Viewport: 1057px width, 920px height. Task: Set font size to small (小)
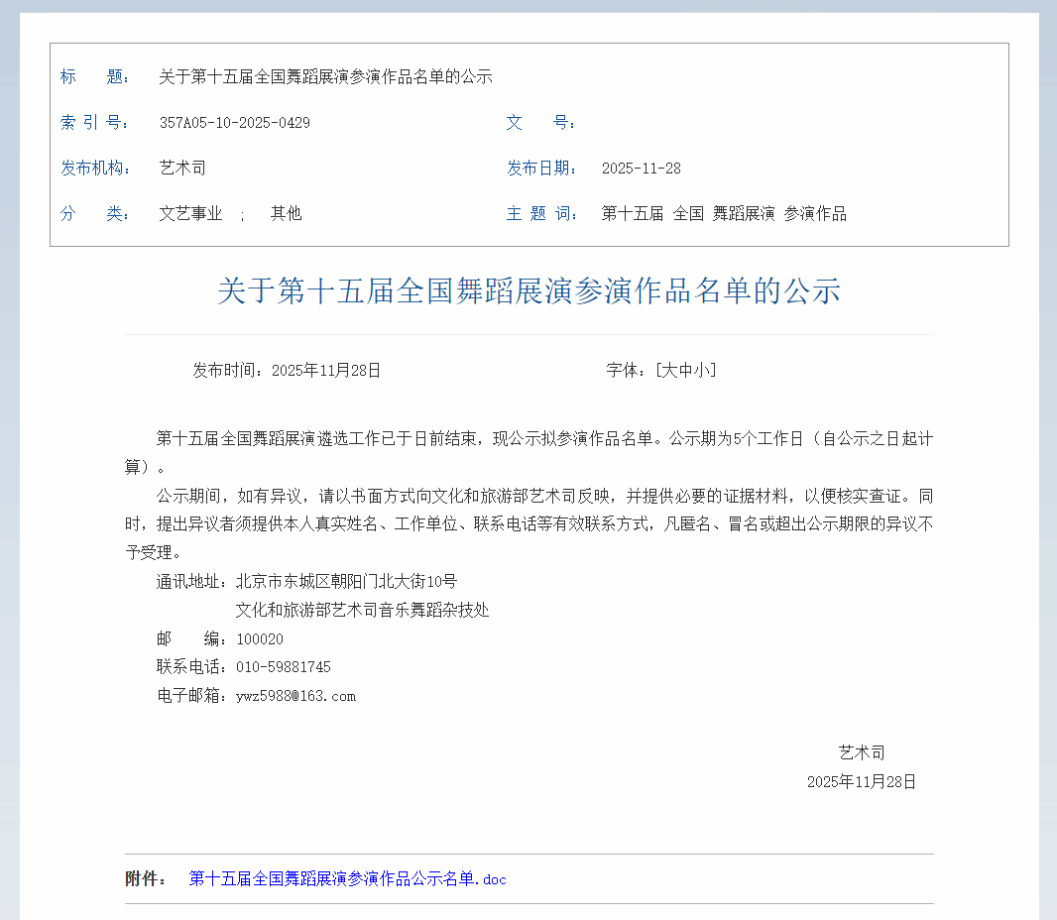[701, 371]
